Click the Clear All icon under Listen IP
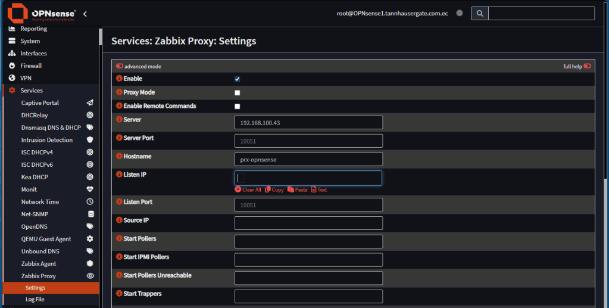Viewport: 609px width, 308px height. pyautogui.click(x=238, y=189)
